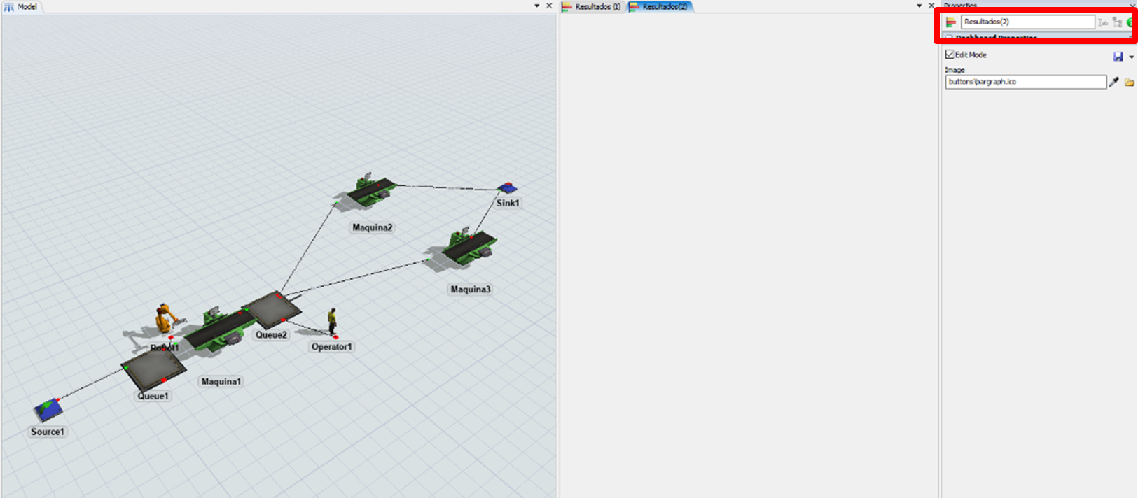Select the Sink1 object in the model

(507, 188)
